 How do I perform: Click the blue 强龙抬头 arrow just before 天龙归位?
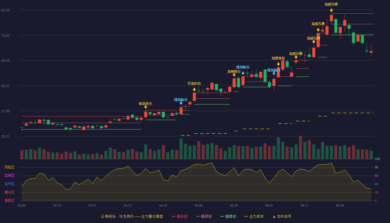point(181,103)
